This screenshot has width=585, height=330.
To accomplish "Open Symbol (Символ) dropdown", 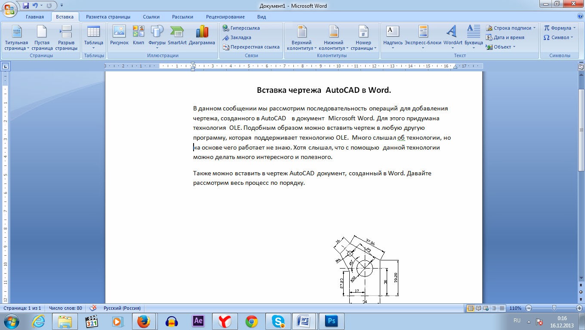I will click(x=558, y=37).
